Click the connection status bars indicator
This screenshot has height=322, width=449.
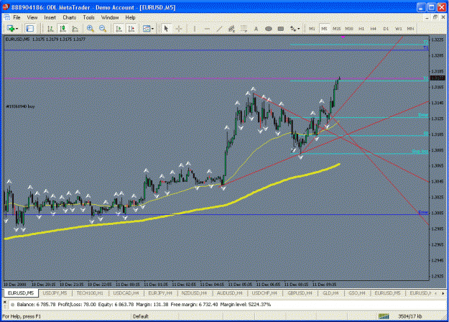[x=384, y=316]
